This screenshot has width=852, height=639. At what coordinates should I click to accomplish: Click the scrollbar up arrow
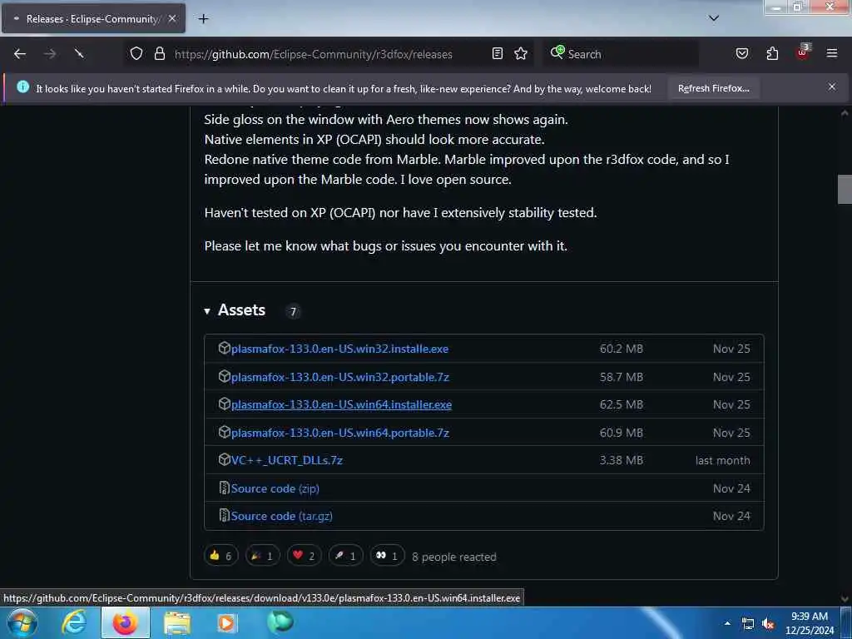point(845,113)
